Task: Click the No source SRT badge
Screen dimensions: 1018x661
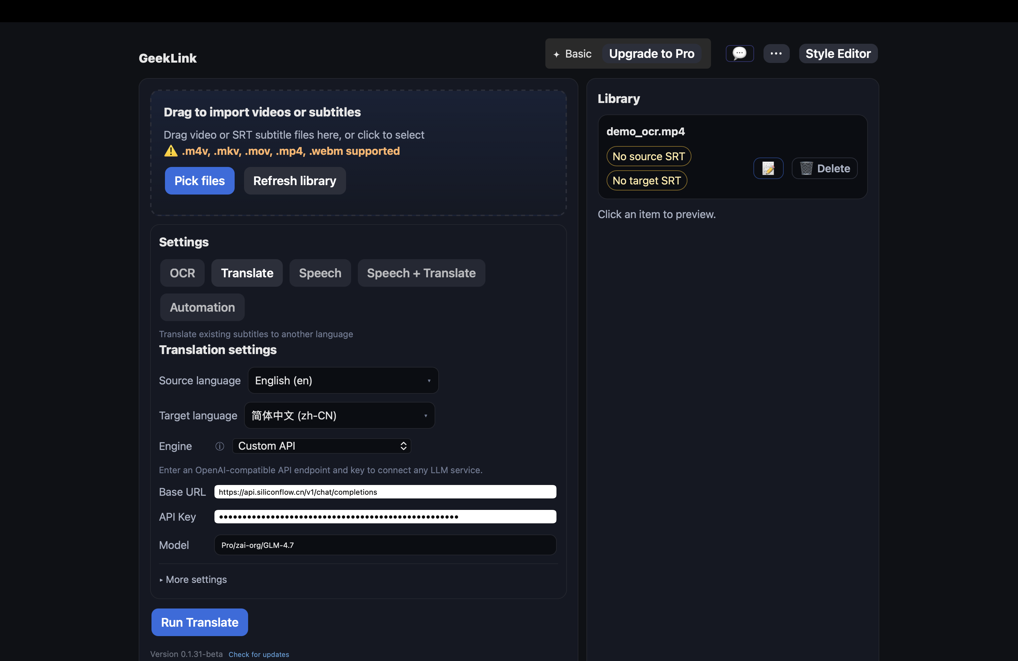Action: pyautogui.click(x=648, y=156)
